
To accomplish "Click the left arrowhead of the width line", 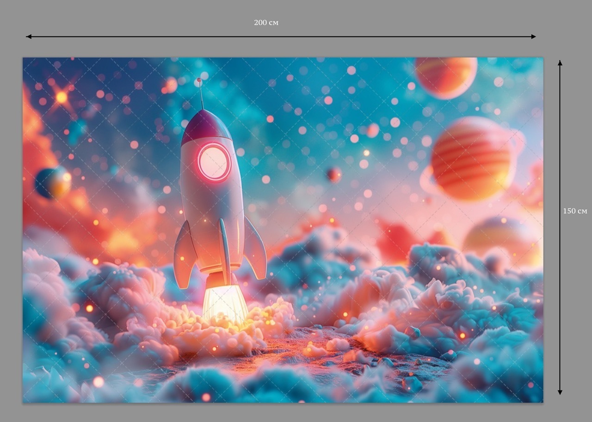I will coord(29,37).
